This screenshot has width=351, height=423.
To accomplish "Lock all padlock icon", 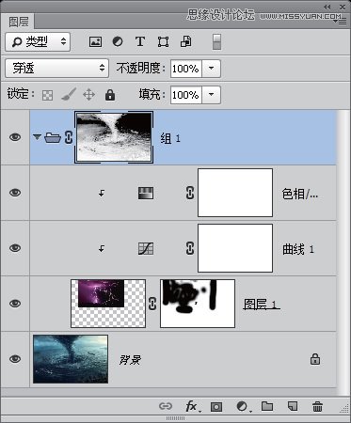I will pyautogui.click(x=110, y=95).
